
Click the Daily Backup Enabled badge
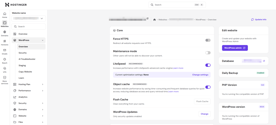[261, 73]
